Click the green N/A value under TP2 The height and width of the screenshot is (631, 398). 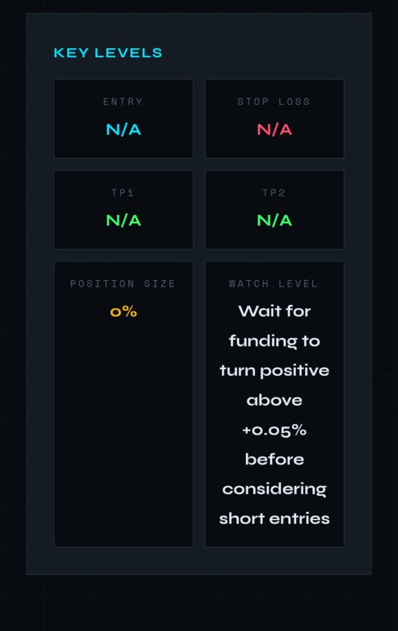tap(274, 221)
